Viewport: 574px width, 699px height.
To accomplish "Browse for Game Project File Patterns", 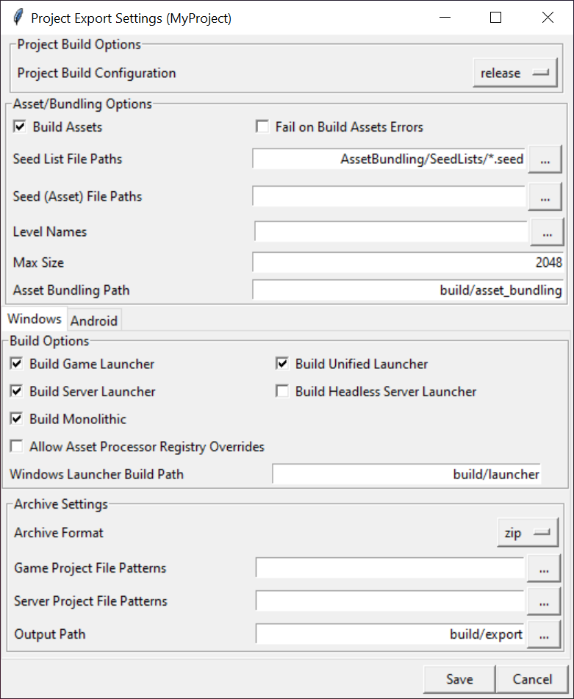I will pos(544,568).
